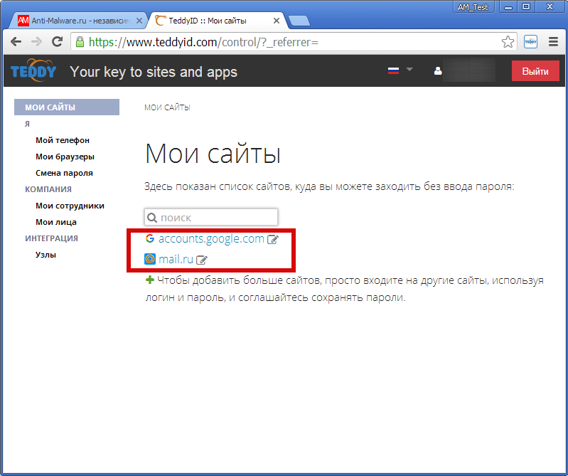Click the AM_Test profile button
568x476 pixels.
(x=473, y=7)
